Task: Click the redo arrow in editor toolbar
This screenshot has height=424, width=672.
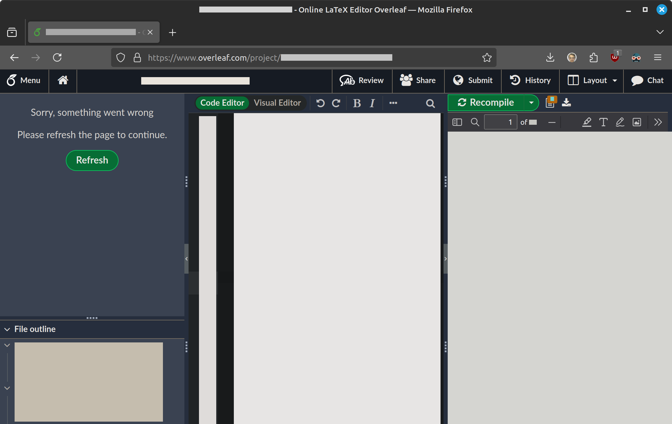Action: [336, 103]
